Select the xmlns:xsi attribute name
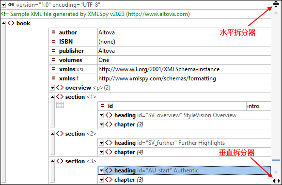Viewport: 282px width, 185px height. [71, 69]
